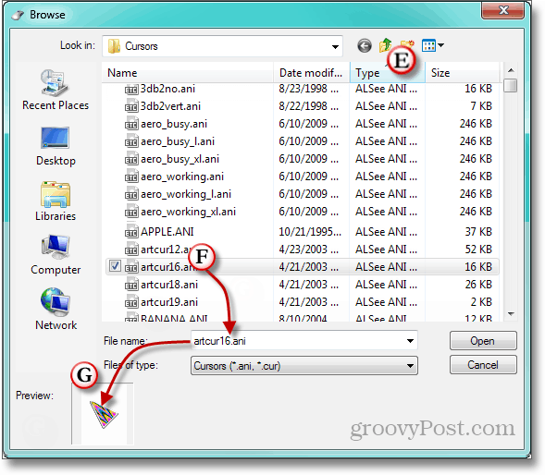Sort files by Name column header
545x475 pixels.
coord(187,73)
